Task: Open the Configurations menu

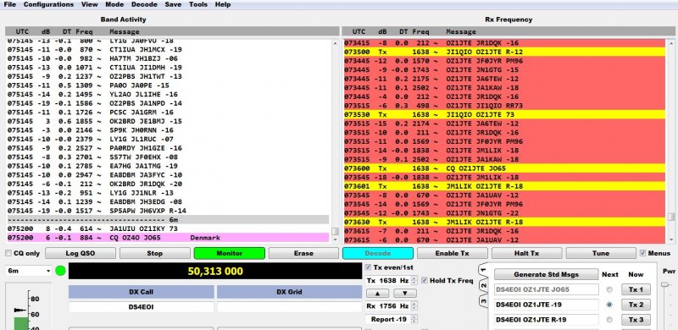Action: pos(48,4)
